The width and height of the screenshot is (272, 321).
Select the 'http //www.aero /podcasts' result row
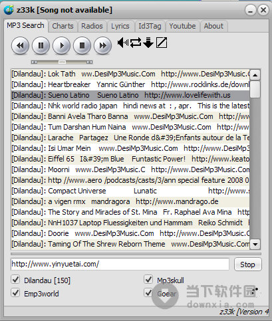pyautogui.click(x=130, y=180)
